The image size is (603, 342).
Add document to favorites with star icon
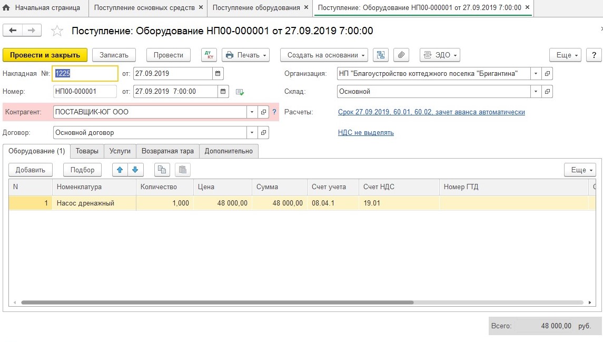(x=57, y=31)
